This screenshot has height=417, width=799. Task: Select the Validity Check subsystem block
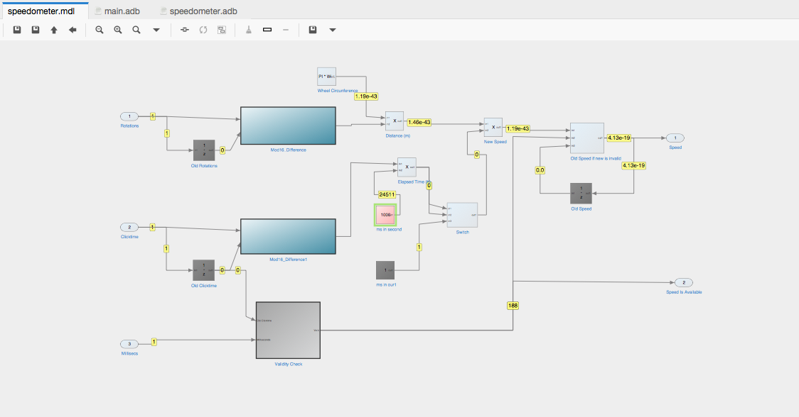(x=288, y=330)
